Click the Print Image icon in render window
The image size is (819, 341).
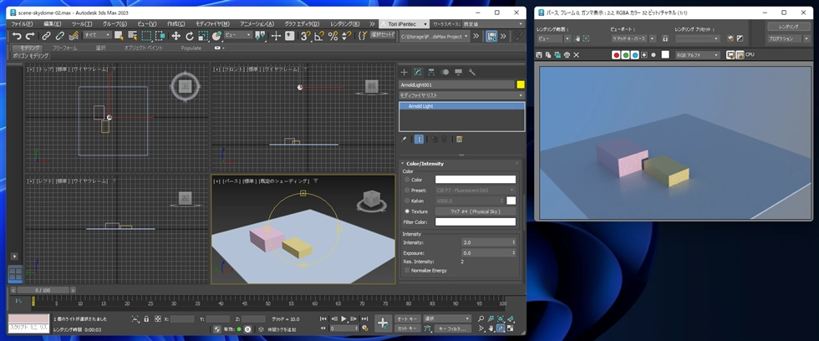pos(567,55)
